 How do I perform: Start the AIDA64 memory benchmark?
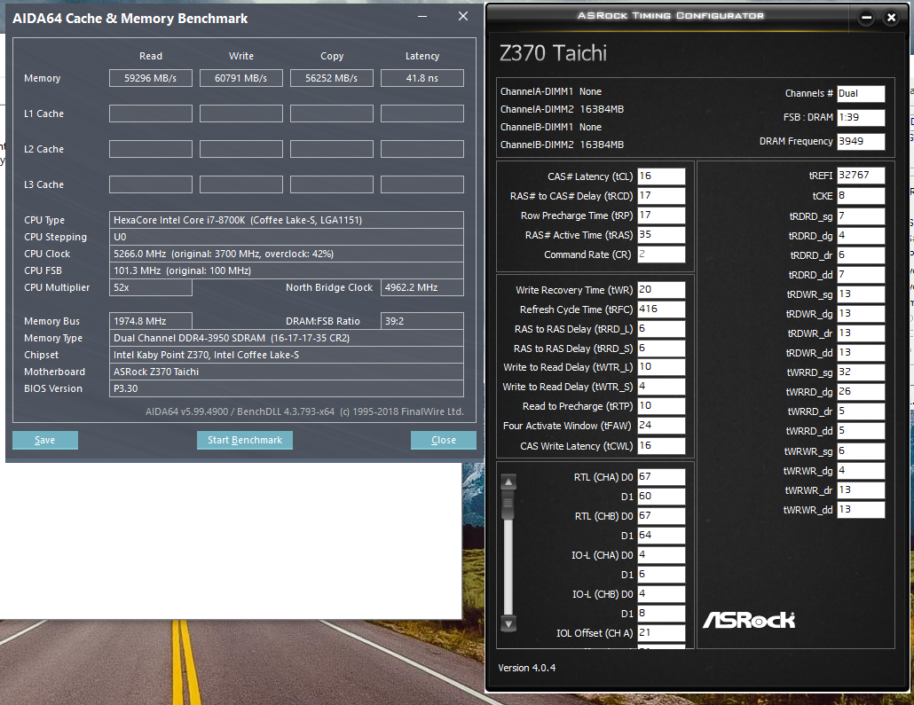pos(245,440)
